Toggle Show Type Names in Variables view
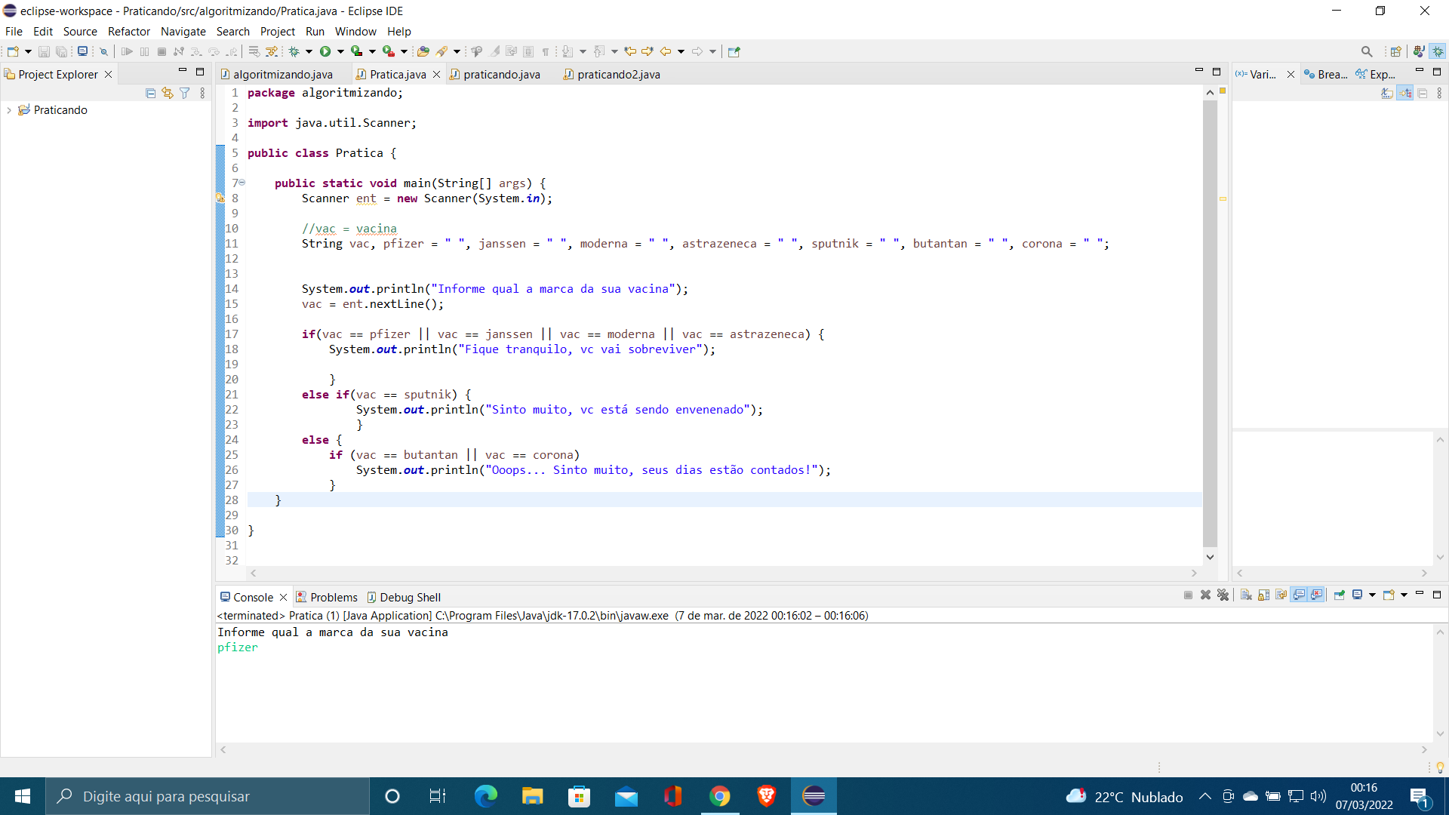Image resolution: width=1449 pixels, height=815 pixels. coord(1387,93)
